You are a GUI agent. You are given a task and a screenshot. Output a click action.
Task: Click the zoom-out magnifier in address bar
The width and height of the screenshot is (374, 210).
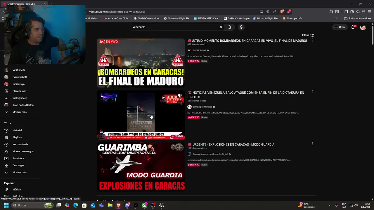pos(268,12)
